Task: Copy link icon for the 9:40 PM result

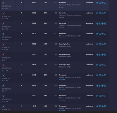Action: click(x=97, y=34)
